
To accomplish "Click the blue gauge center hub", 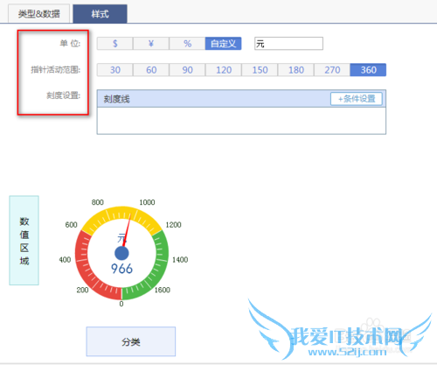I will (x=121, y=253).
